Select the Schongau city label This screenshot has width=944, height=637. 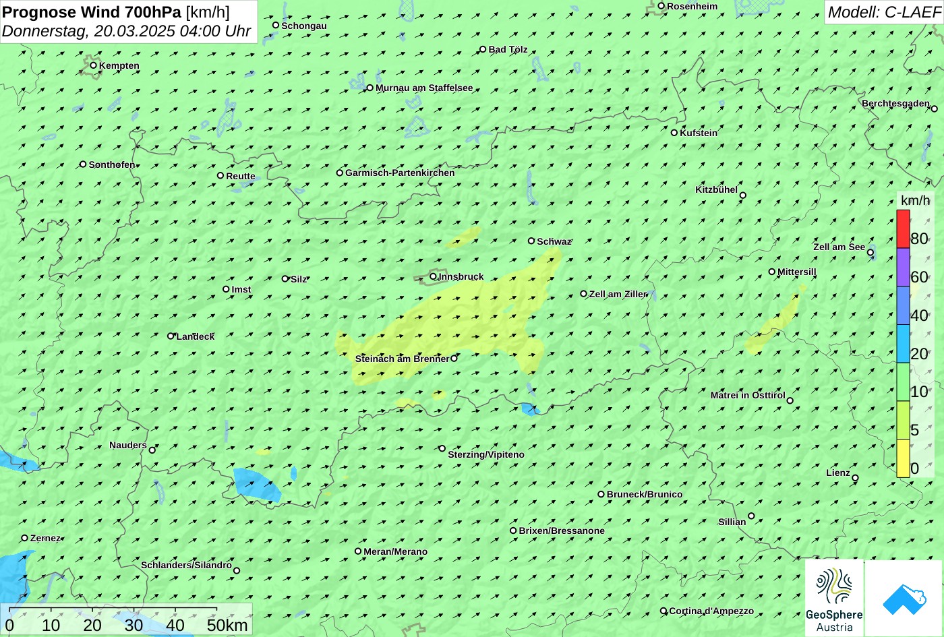[x=304, y=26]
